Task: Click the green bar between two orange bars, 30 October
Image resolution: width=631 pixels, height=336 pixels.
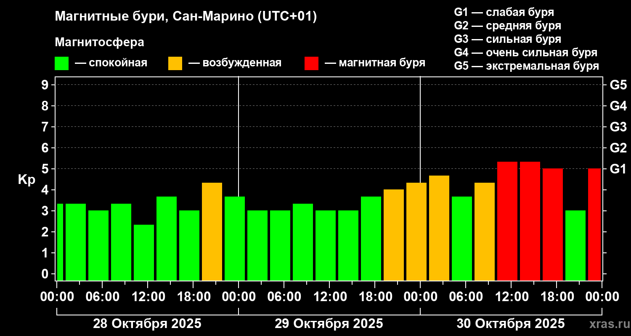Action: coord(462,239)
